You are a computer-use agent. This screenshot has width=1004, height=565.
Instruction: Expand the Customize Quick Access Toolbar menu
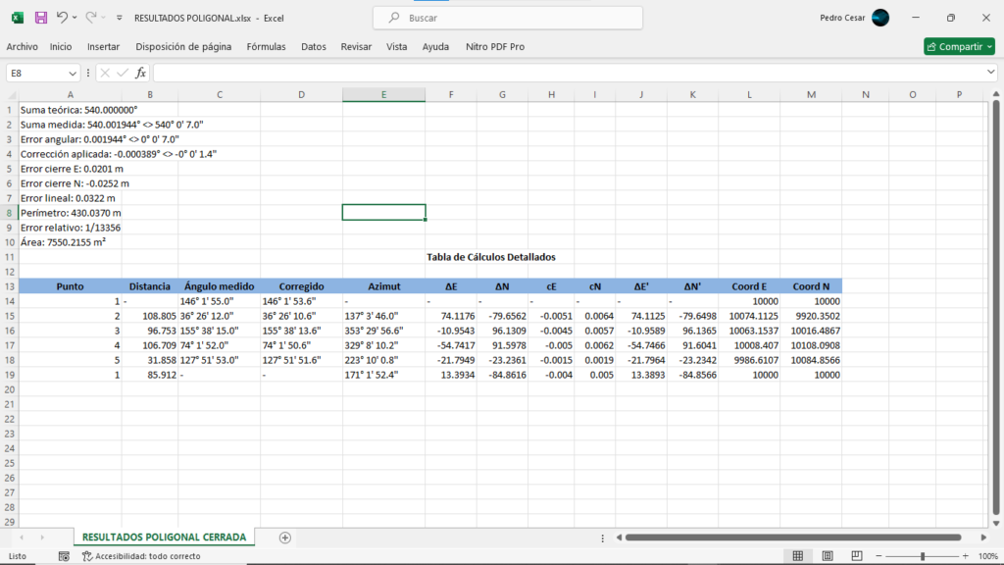[119, 18]
